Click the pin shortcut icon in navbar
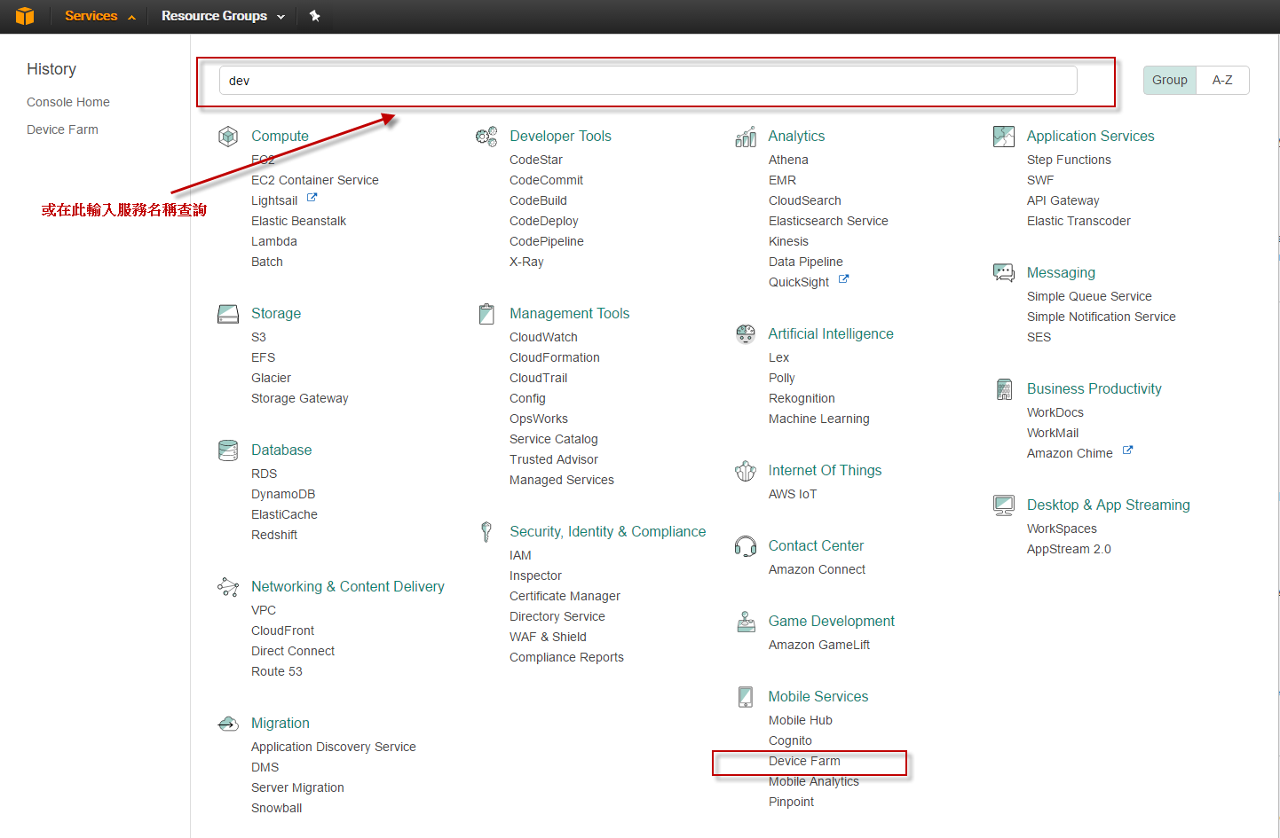Viewport: 1280px width, 838px height. tap(314, 16)
